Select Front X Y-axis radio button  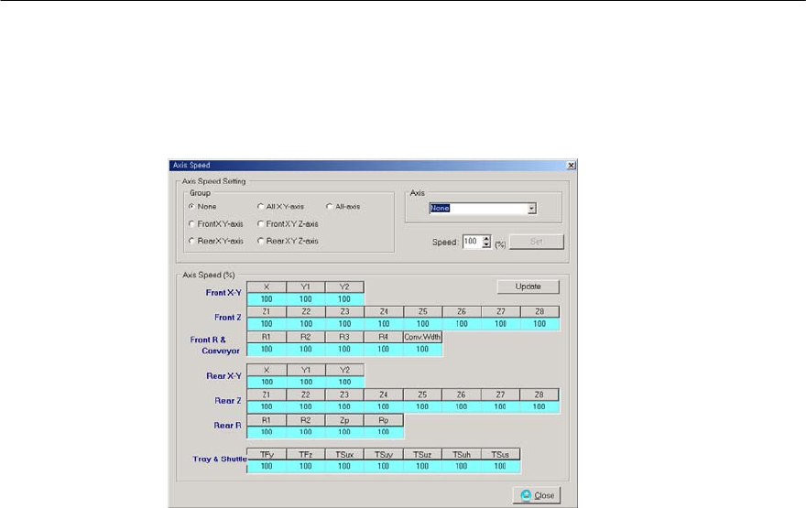tap(191, 224)
